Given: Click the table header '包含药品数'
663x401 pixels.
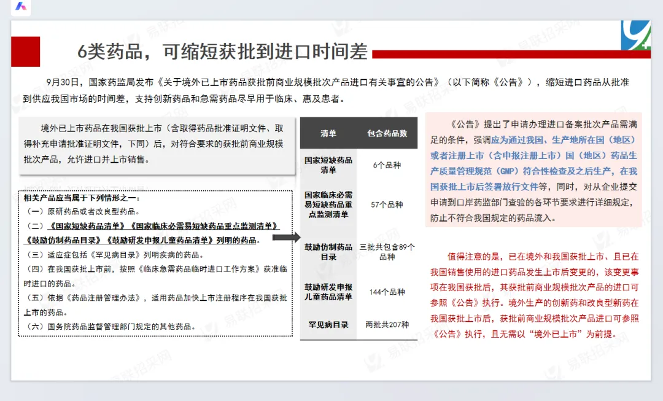Looking at the screenshot, I should [x=387, y=133].
